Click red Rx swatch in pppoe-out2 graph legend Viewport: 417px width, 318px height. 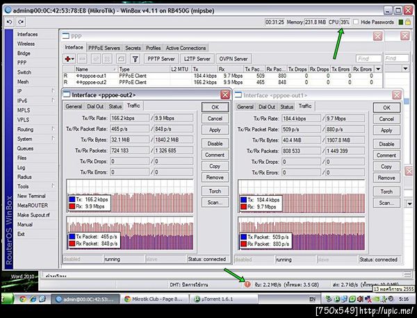[x=72, y=206]
